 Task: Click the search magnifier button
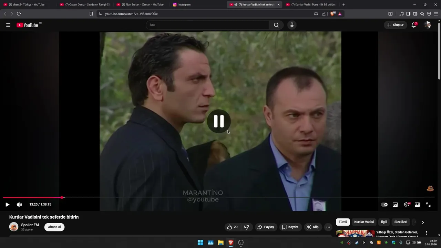276,25
